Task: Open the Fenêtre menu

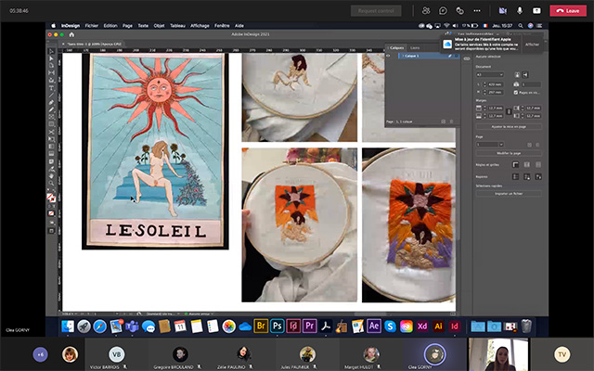Action: tap(222, 26)
